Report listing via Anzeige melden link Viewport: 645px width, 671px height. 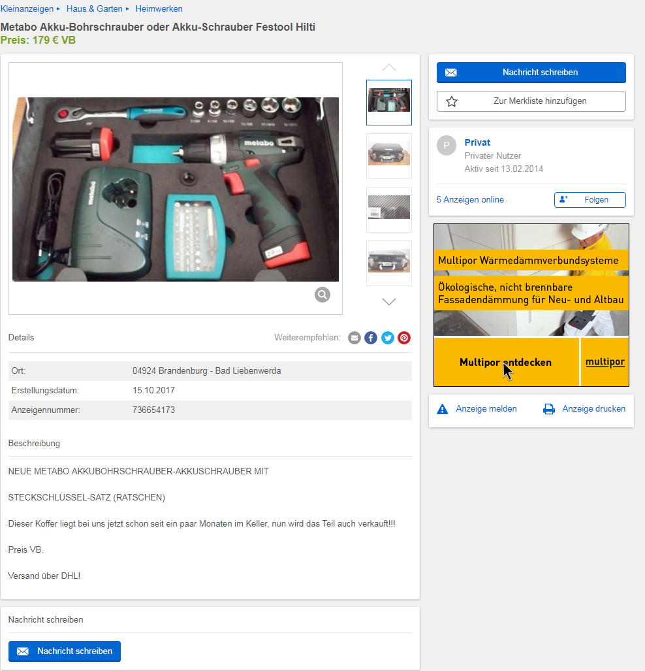click(x=486, y=409)
